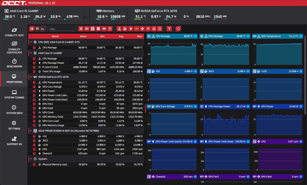The height and width of the screenshot is (185, 307).
Task: Toggle motherboard sensors filter icon
Action: click(93, 29)
